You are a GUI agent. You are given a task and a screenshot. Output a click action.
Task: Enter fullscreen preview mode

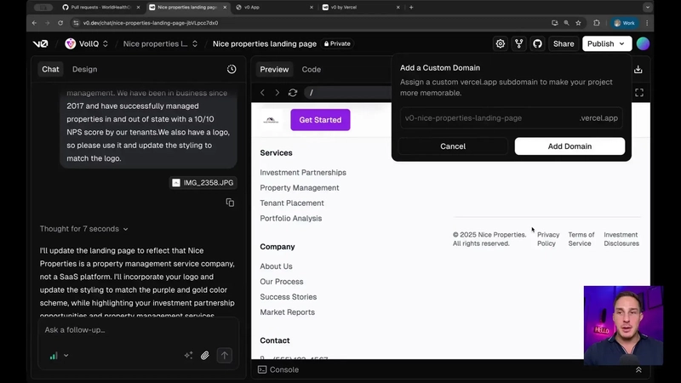pyautogui.click(x=639, y=93)
